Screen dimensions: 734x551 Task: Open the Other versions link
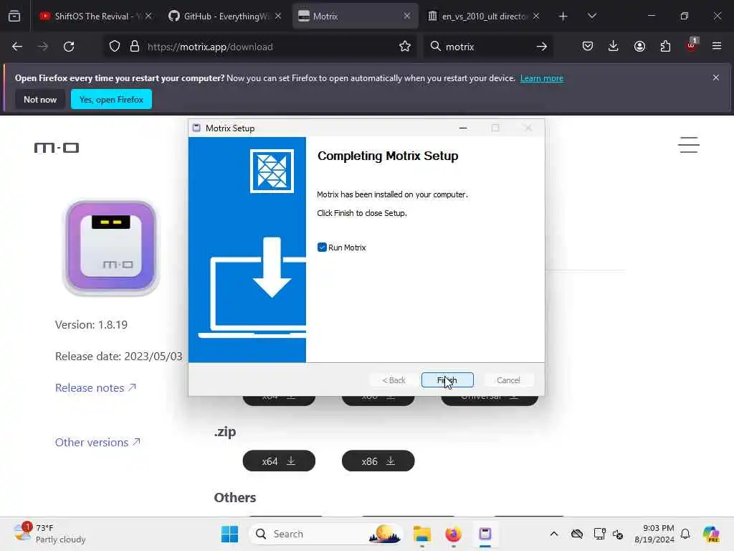[x=97, y=442]
